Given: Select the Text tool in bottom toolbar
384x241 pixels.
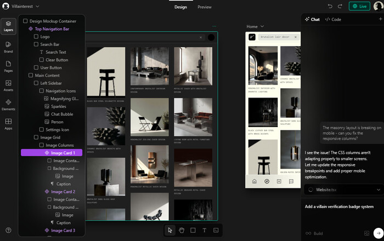Looking at the screenshot, I should [x=204, y=231].
